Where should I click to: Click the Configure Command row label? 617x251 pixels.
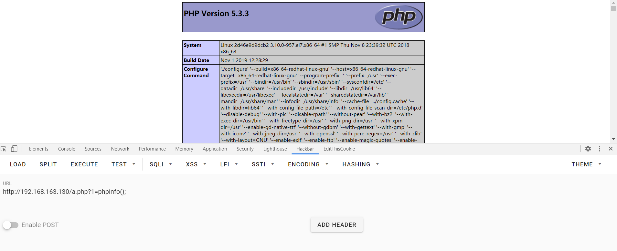[196, 72]
